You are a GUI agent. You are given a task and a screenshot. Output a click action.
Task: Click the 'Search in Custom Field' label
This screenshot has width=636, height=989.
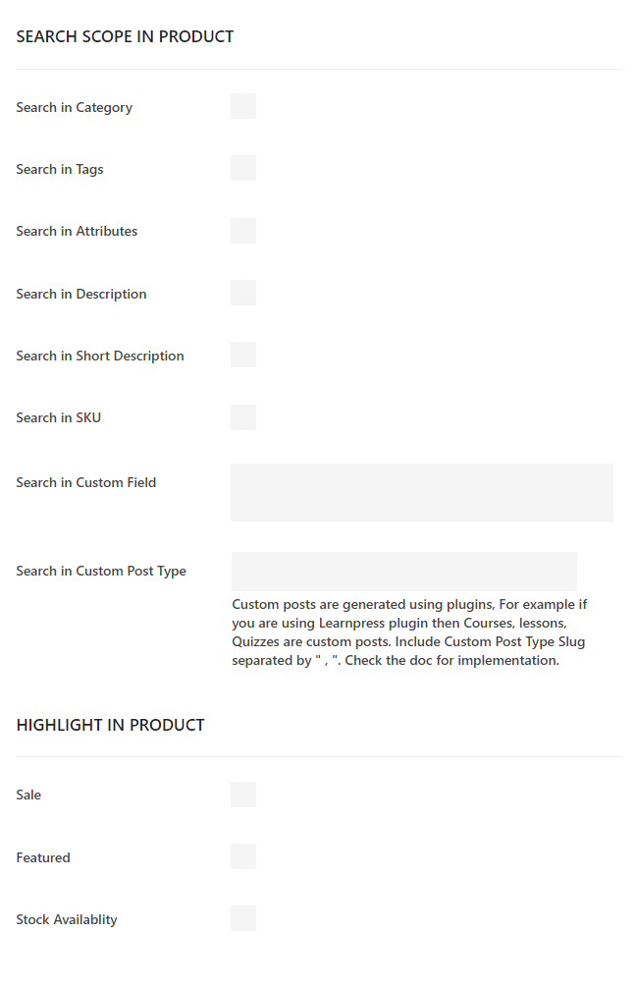[x=86, y=482]
